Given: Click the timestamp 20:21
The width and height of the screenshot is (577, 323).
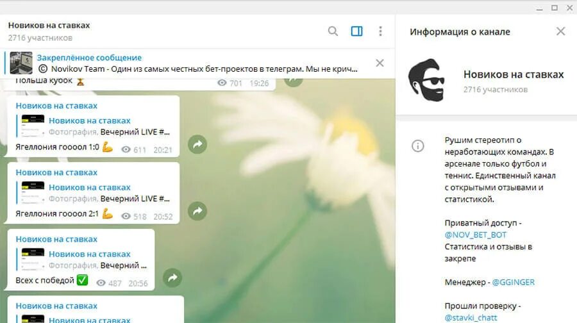Looking at the screenshot, I should [163, 150].
